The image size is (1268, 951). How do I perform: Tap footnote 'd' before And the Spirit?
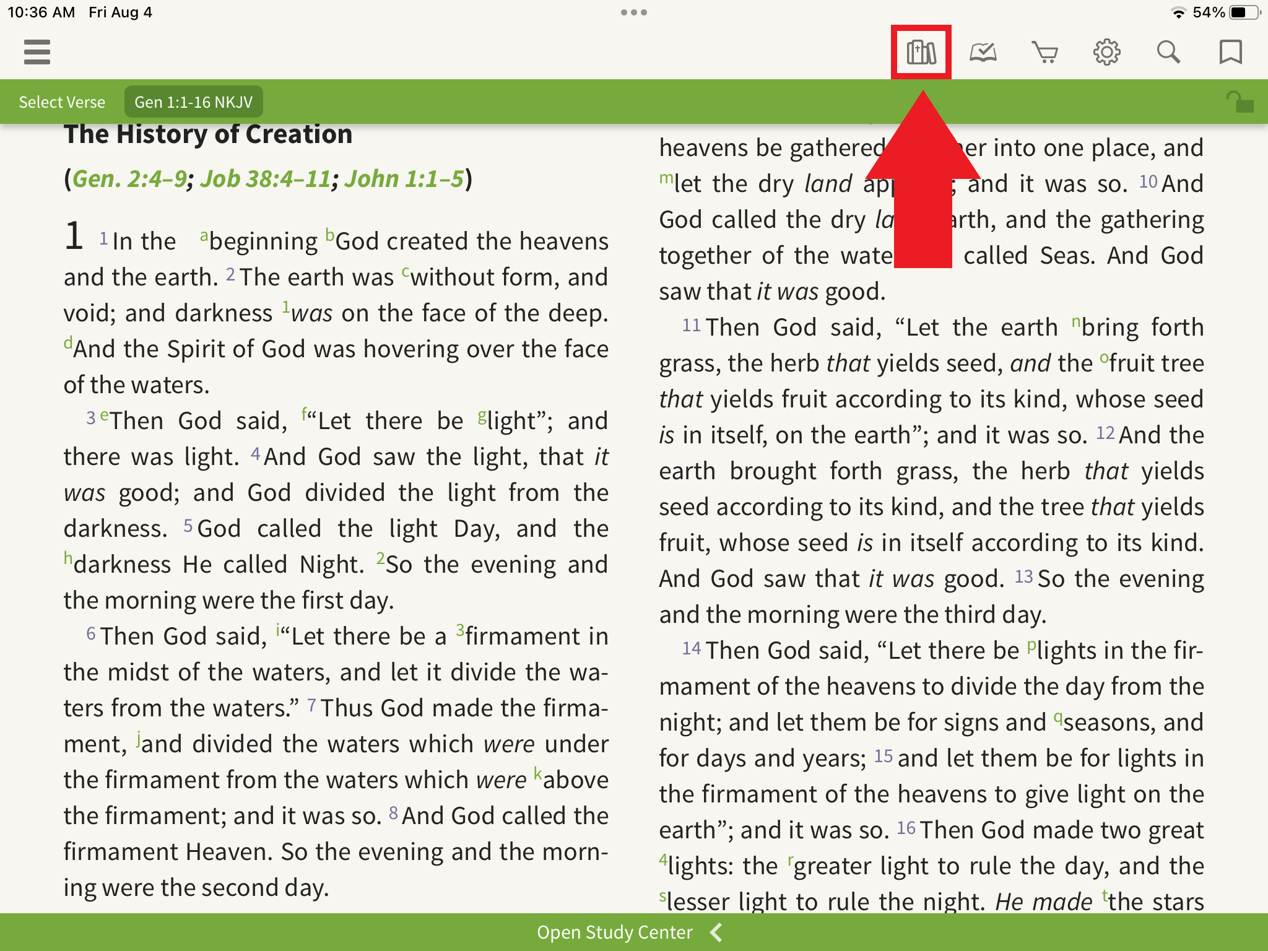tap(68, 343)
